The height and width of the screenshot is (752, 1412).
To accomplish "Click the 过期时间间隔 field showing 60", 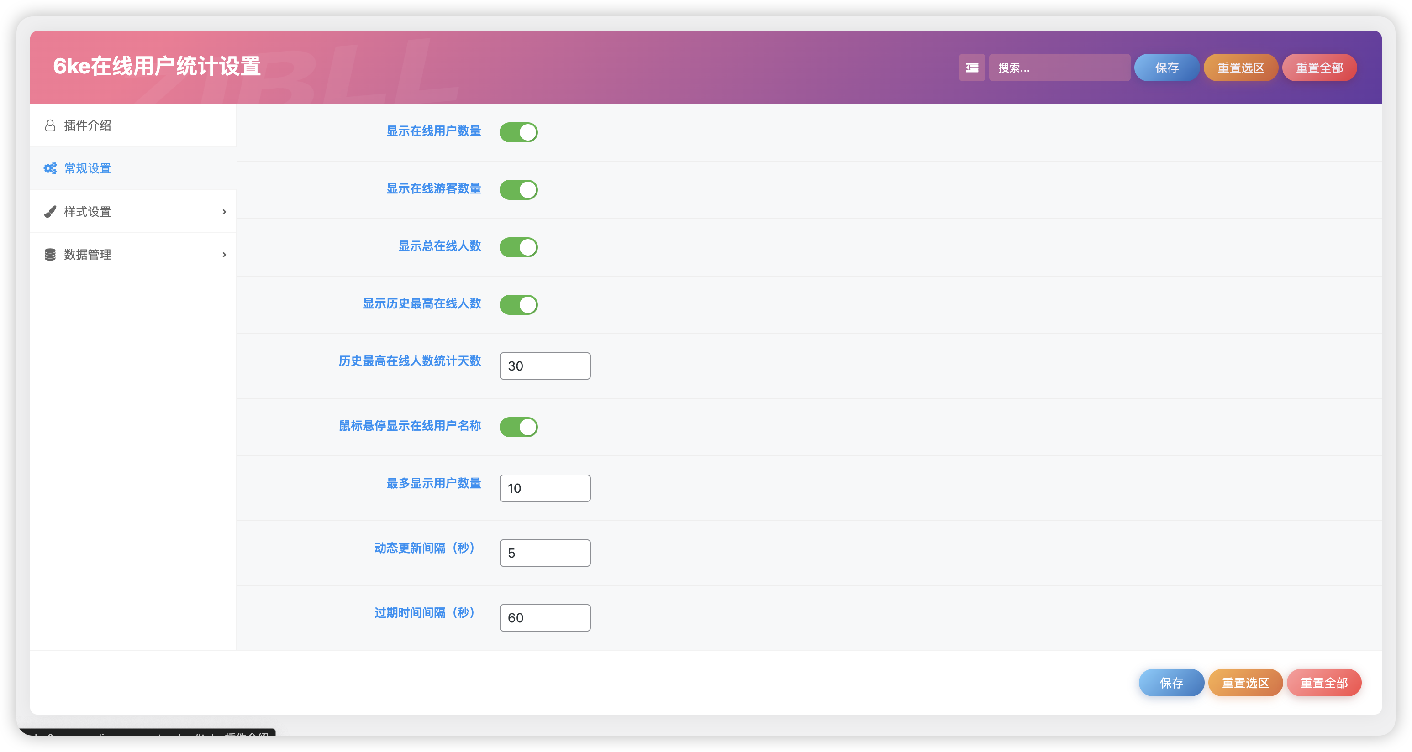I will coord(545,618).
